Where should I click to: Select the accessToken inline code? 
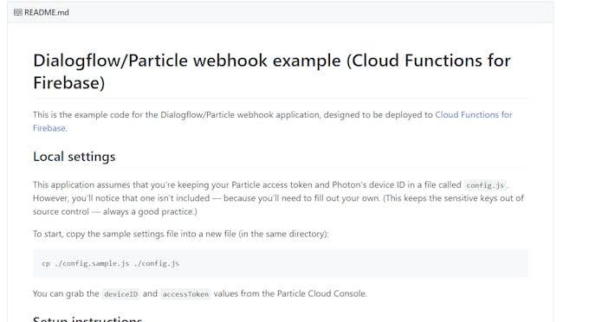[x=185, y=293]
